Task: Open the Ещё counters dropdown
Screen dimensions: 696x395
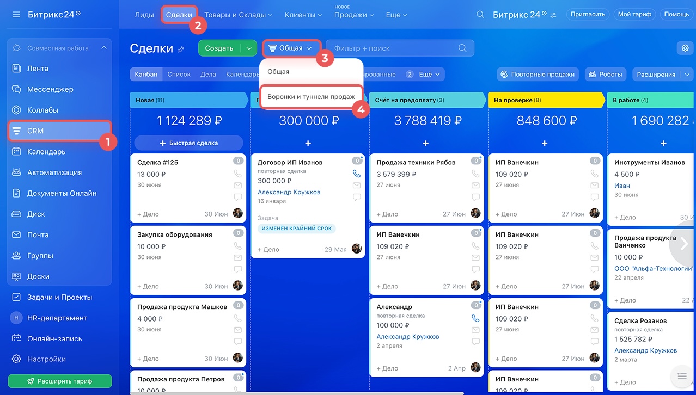Action: (x=429, y=75)
